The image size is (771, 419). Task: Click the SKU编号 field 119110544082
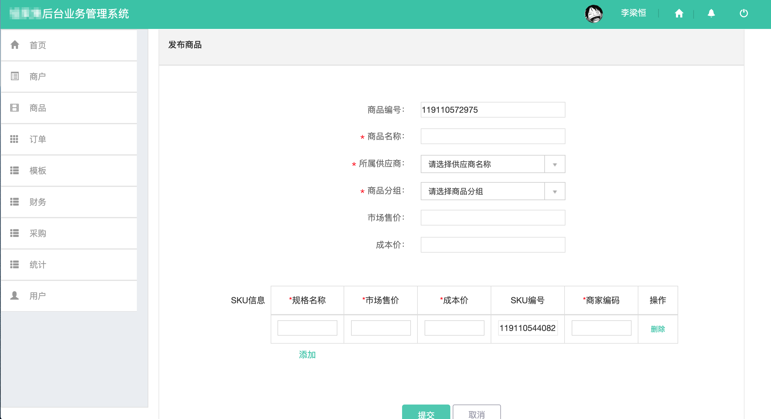(528, 328)
